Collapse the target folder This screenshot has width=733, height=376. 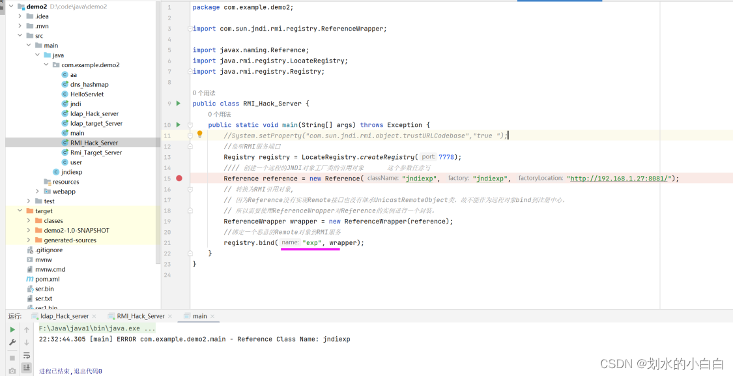pos(20,211)
